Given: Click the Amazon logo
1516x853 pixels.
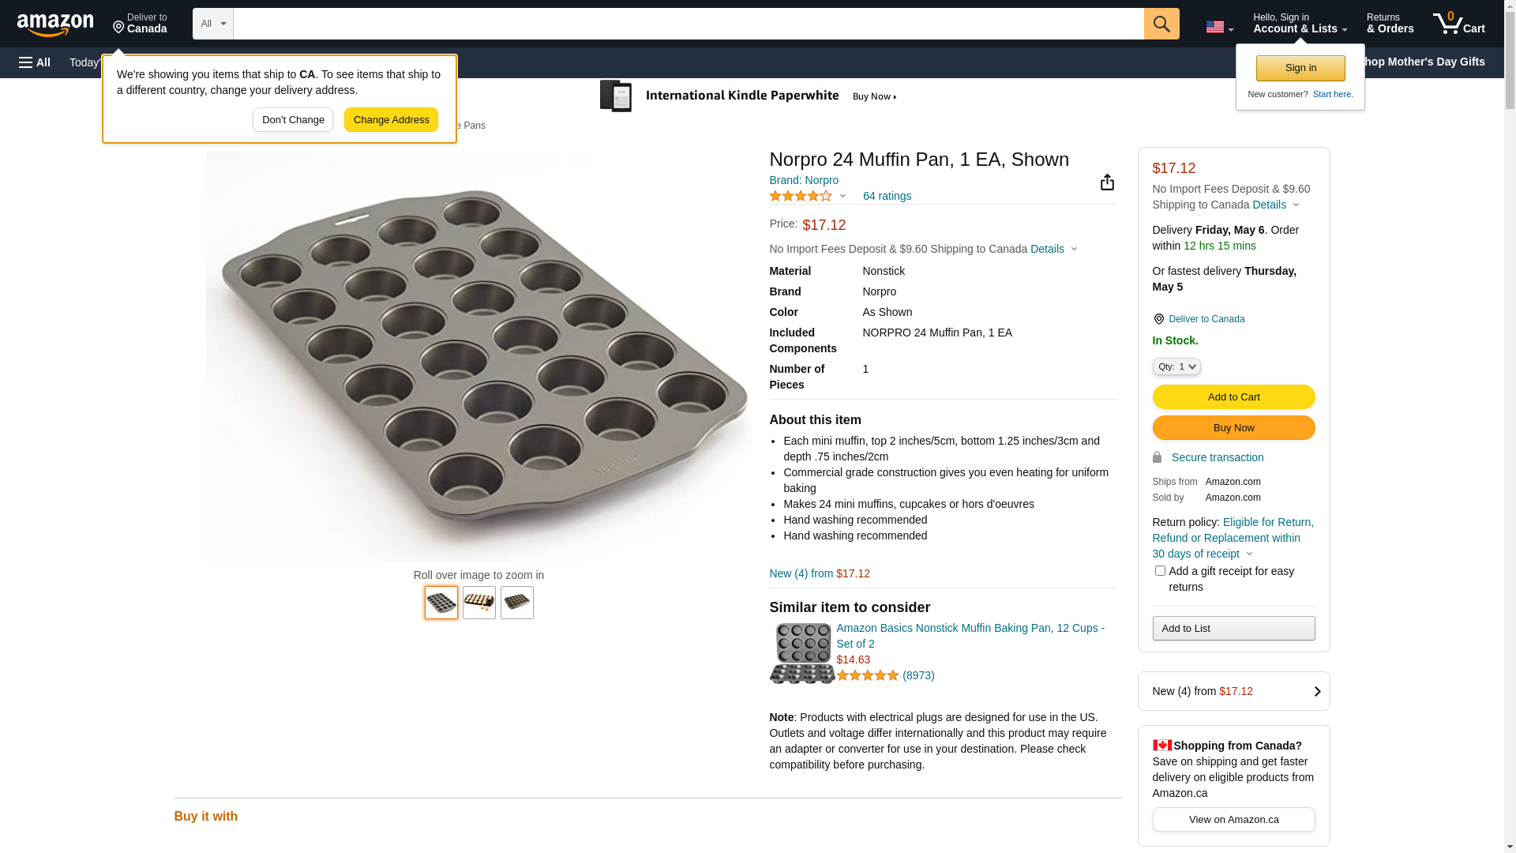Looking at the screenshot, I should [55, 25].
